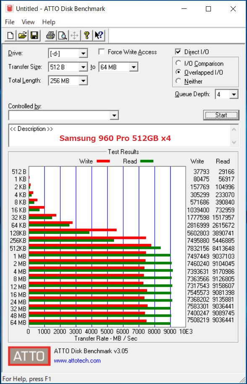Activate context help pointer icon
This screenshot has height=384, width=247.
99,35
